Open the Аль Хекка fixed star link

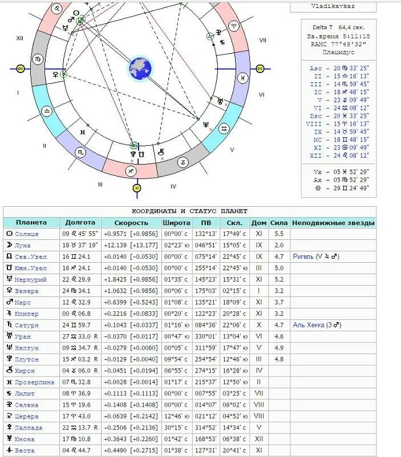308,324
